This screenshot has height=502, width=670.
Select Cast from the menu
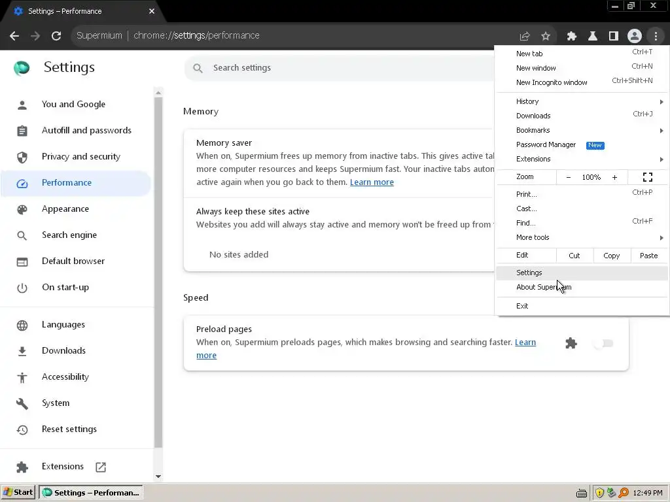pos(582,209)
